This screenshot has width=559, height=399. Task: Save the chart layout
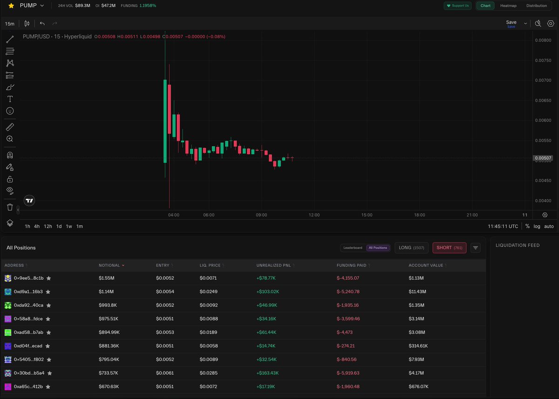point(511,23)
